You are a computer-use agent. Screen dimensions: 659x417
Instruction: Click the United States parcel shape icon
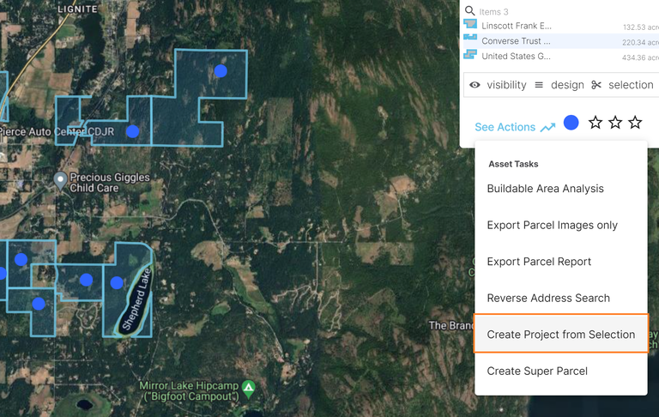(469, 56)
